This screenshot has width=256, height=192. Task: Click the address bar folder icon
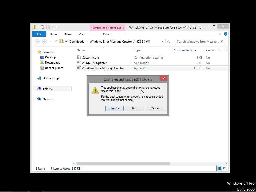tap(62, 42)
